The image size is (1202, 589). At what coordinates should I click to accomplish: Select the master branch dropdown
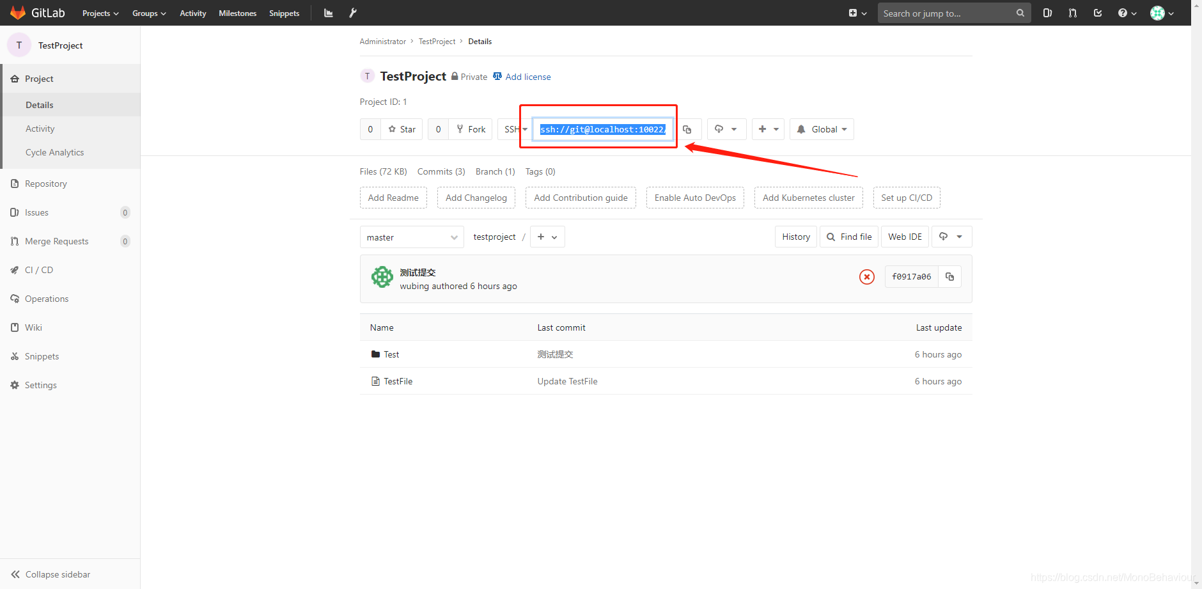[x=412, y=237]
